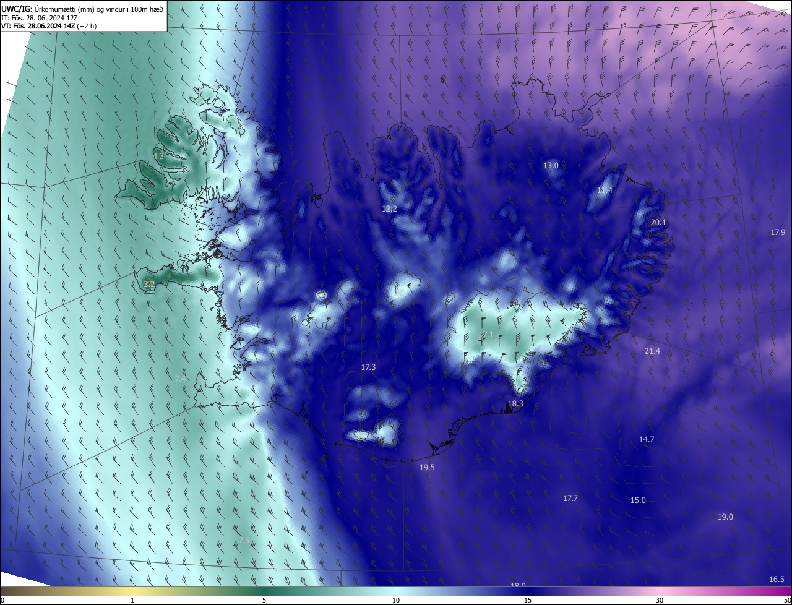Click the 17.9 value over the eastern ocean
The image size is (792, 605).
[778, 232]
